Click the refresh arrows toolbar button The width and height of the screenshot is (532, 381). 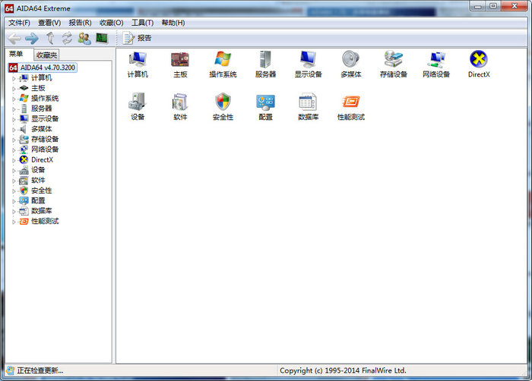coord(67,38)
